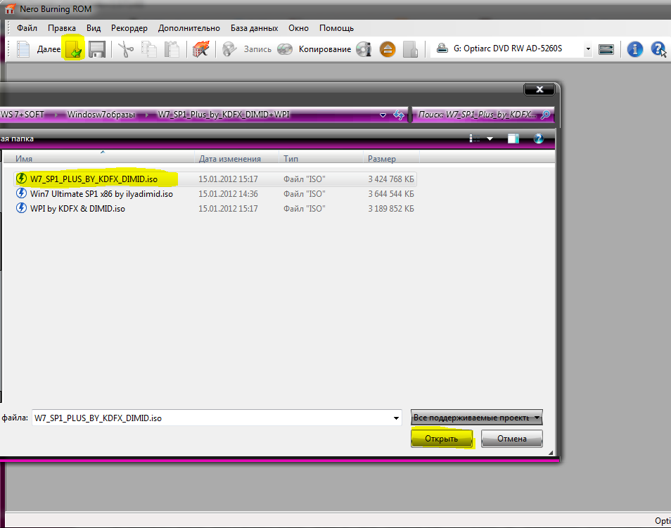Viewport: 671px width, 528px height.
Task: Click the blue Info icon
Action: click(x=635, y=49)
